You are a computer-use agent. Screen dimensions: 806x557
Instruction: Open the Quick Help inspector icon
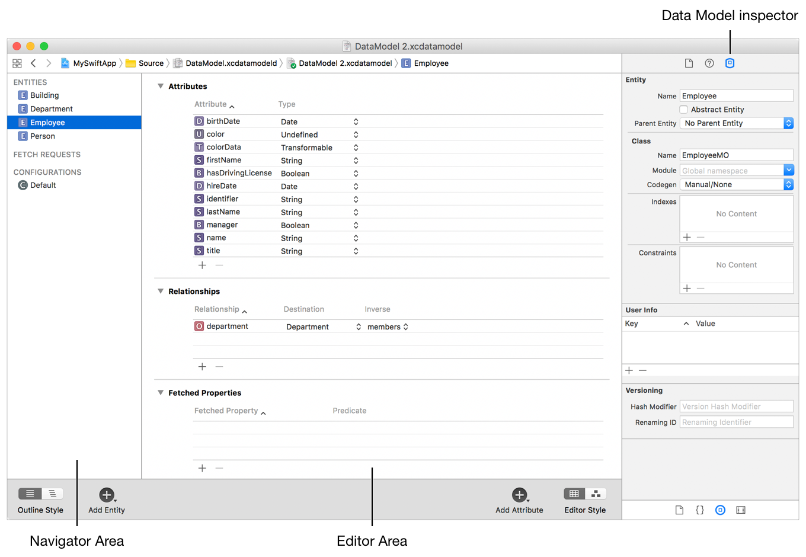[709, 63]
